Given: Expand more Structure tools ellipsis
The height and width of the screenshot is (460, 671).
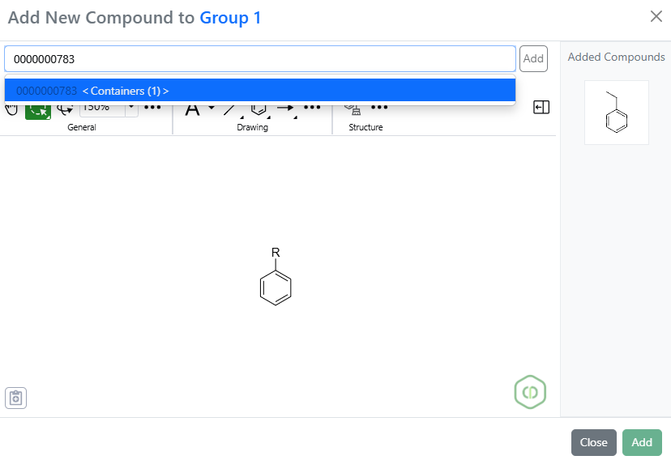Looking at the screenshot, I should (x=378, y=108).
